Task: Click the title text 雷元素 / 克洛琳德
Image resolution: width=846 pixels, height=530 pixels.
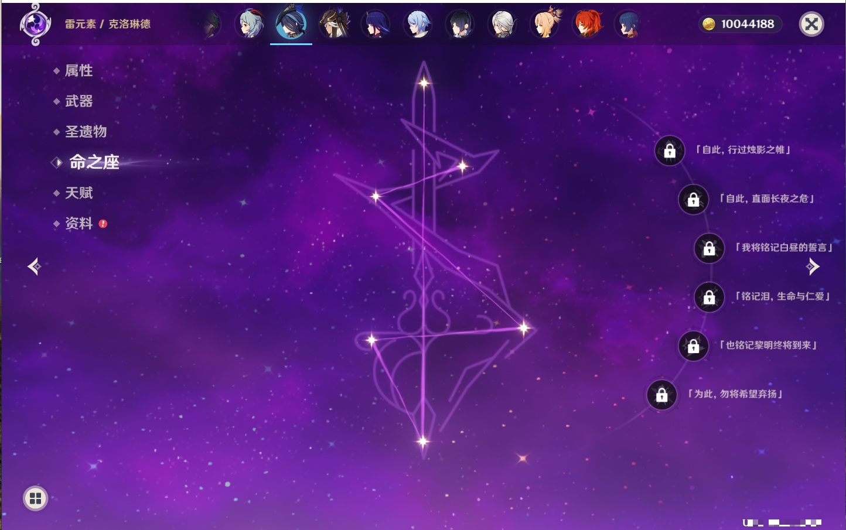Action: pyautogui.click(x=108, y=24)
